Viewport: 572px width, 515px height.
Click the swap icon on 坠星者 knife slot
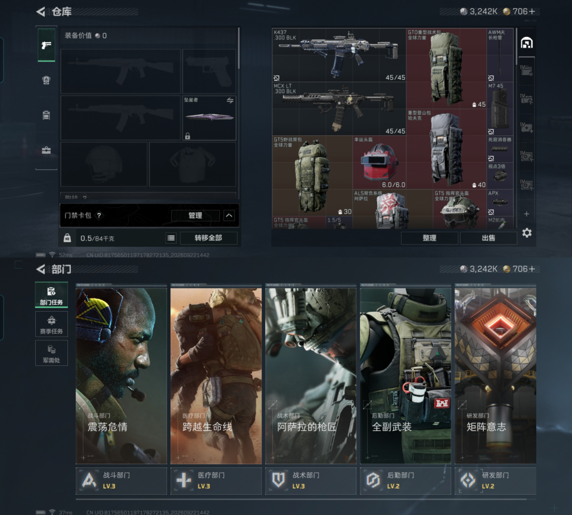(x=230, y=100)
